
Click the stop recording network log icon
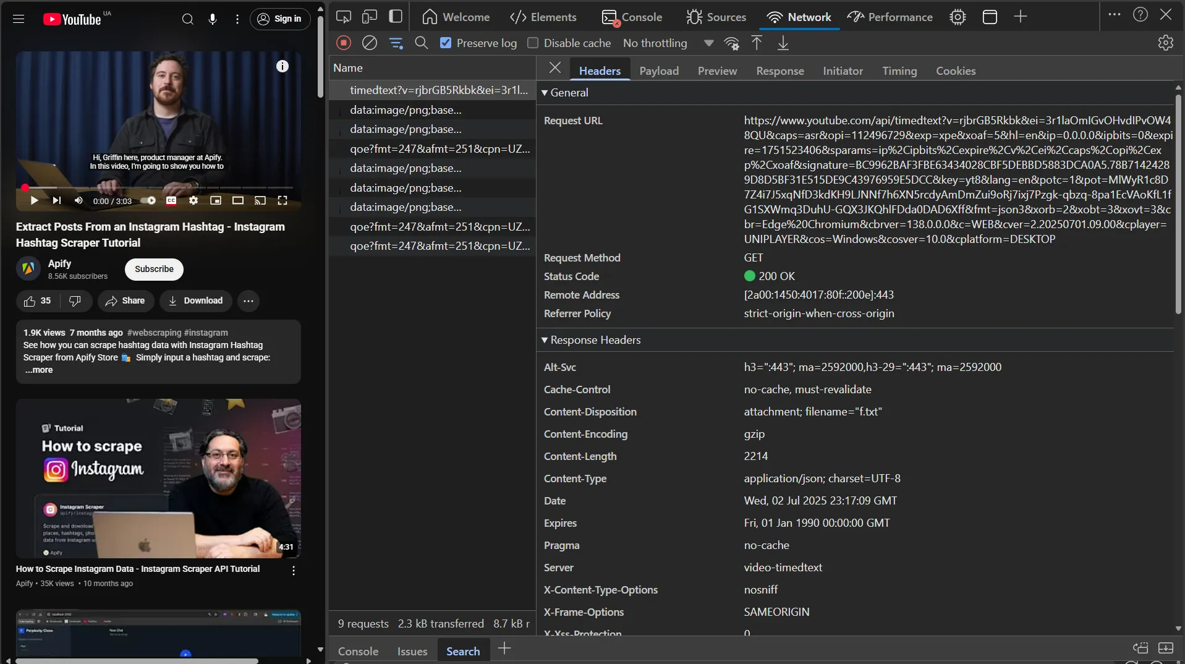click(x=344, y=43)
